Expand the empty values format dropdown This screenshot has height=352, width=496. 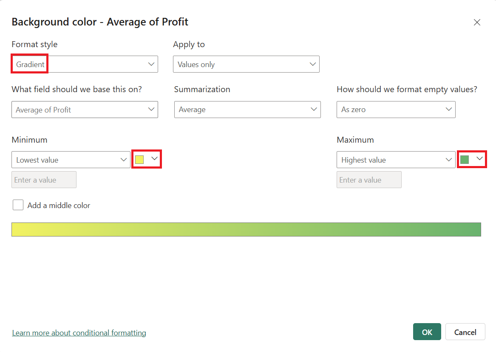click(396, 110)
